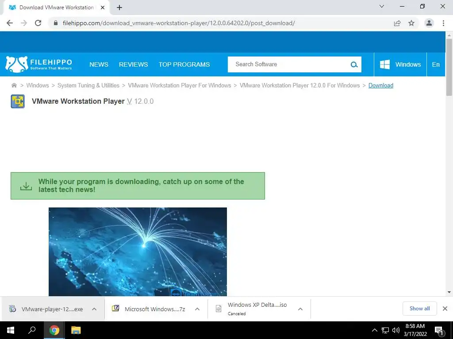Click the FileHippo logo
This screenshot has width=453, height=339.
click(38, 64)
